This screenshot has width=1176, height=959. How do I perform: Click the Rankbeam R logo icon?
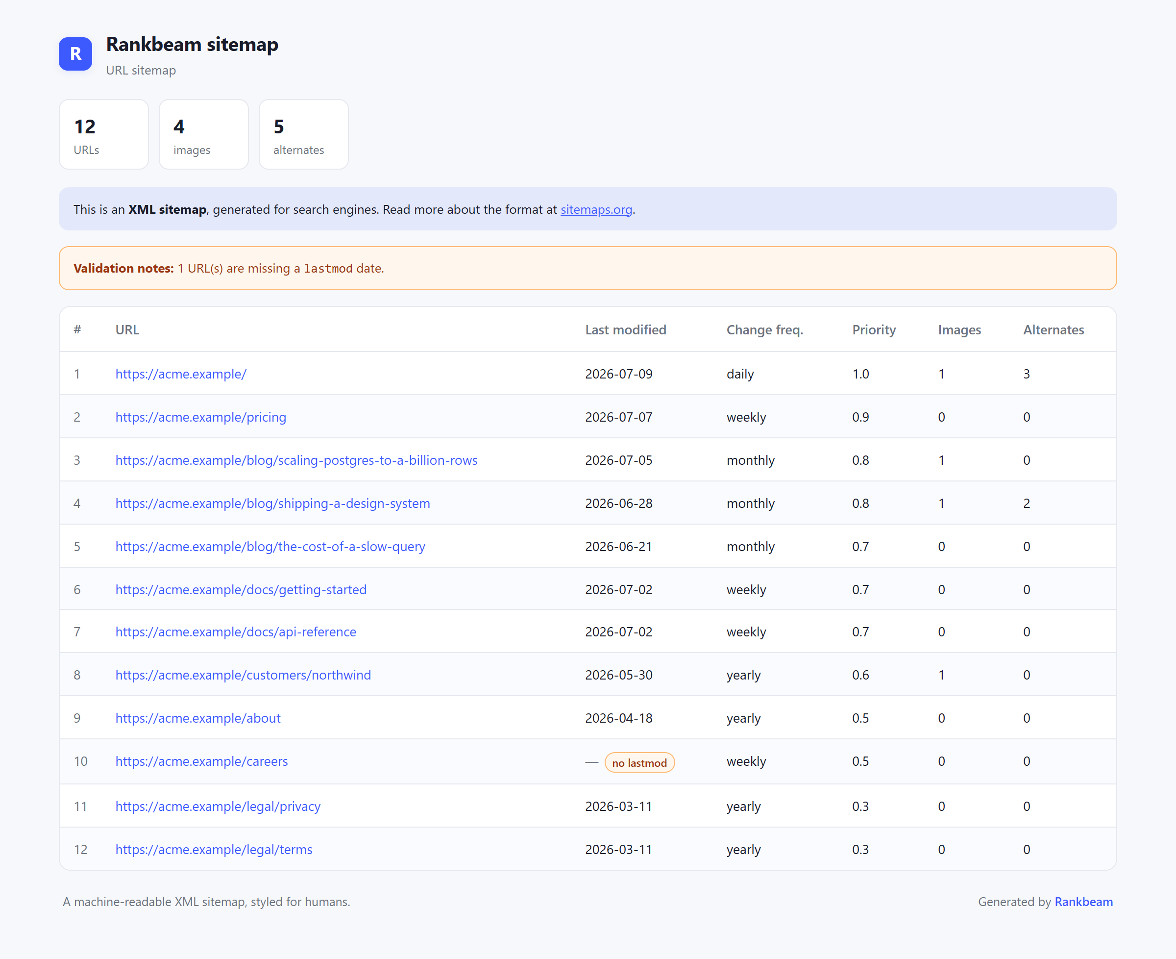[75, 53]
